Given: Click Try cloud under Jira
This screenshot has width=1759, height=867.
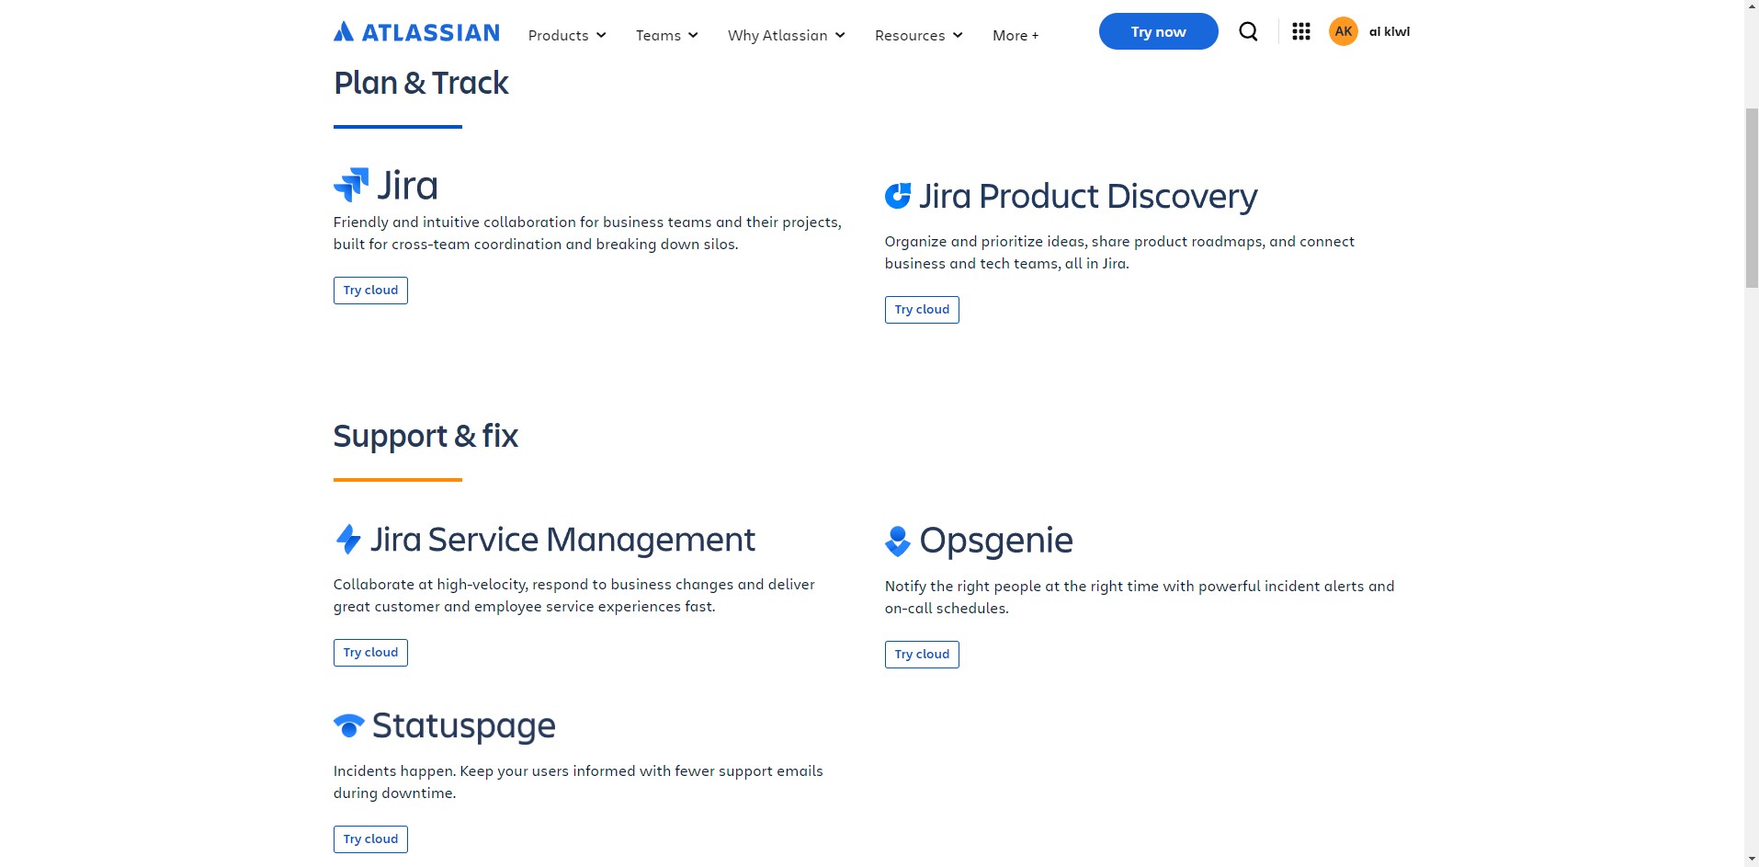Looking at the screenshot, I should coord(370,291).
